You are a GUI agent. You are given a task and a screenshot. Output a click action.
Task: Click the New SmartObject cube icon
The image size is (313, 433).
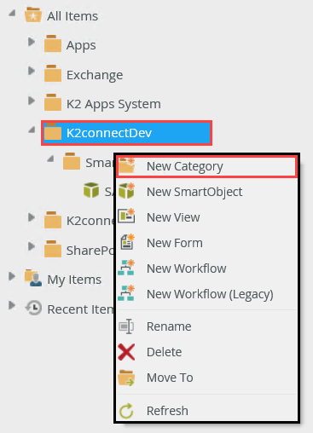point(126,191)
